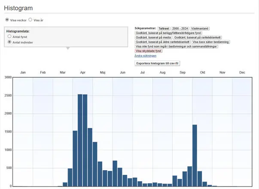
Task: Click 'Visa bara säker bestämning' tag
Action: pos(210,42)
